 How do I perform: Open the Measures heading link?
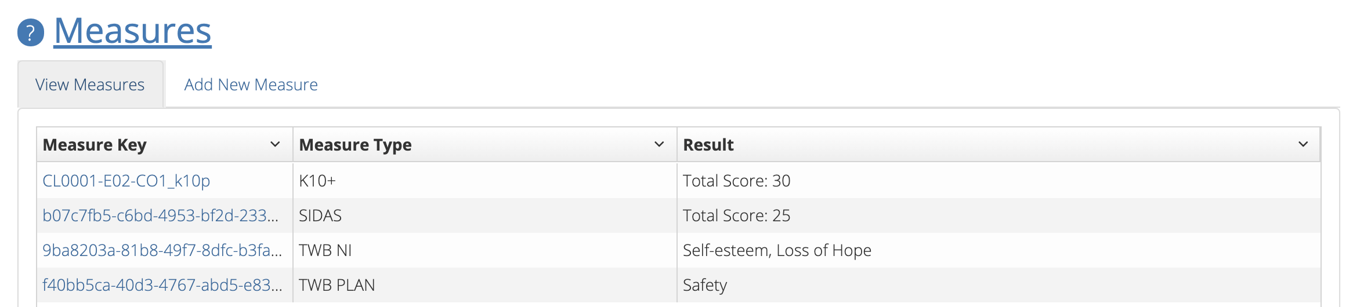(133, 31)
